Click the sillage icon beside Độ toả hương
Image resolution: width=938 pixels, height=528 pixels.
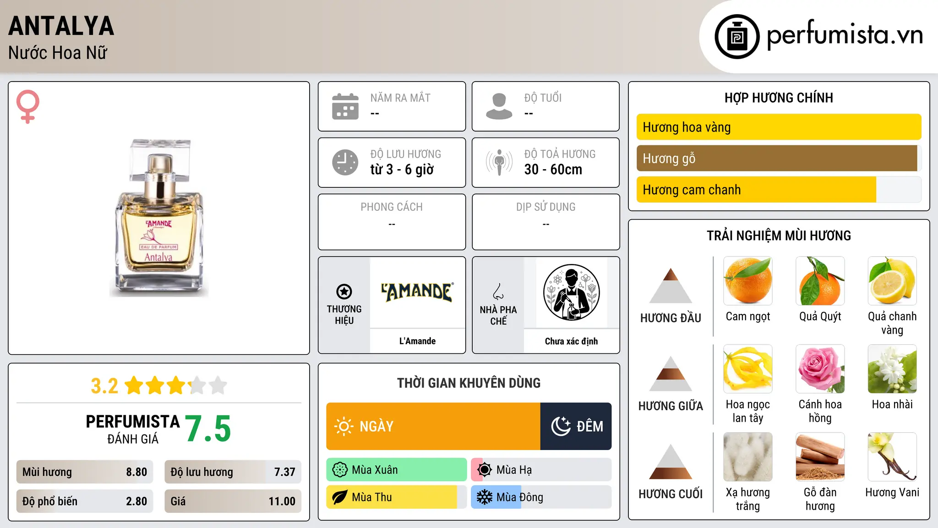click(x=499, y=162)
